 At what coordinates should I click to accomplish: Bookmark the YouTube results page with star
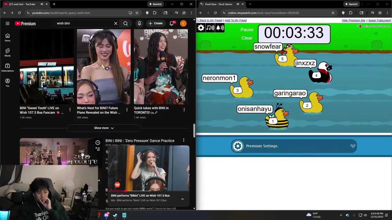click(x=137, y=13)
